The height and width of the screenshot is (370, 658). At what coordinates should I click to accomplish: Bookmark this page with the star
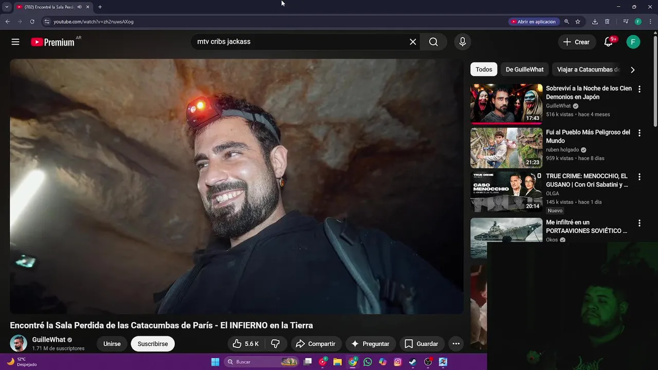[x=578, y=22]
